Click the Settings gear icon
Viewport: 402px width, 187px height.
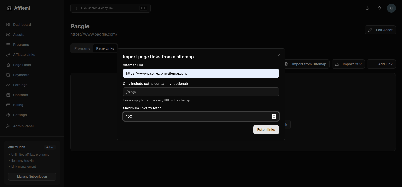pyautogui.click(x=8, y=115)
